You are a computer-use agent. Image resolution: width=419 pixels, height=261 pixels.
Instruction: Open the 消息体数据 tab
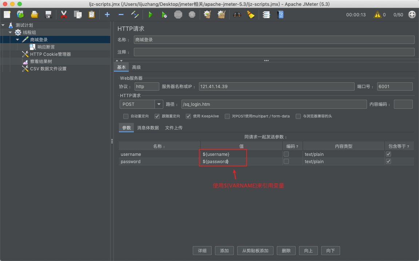pos(148,128)
